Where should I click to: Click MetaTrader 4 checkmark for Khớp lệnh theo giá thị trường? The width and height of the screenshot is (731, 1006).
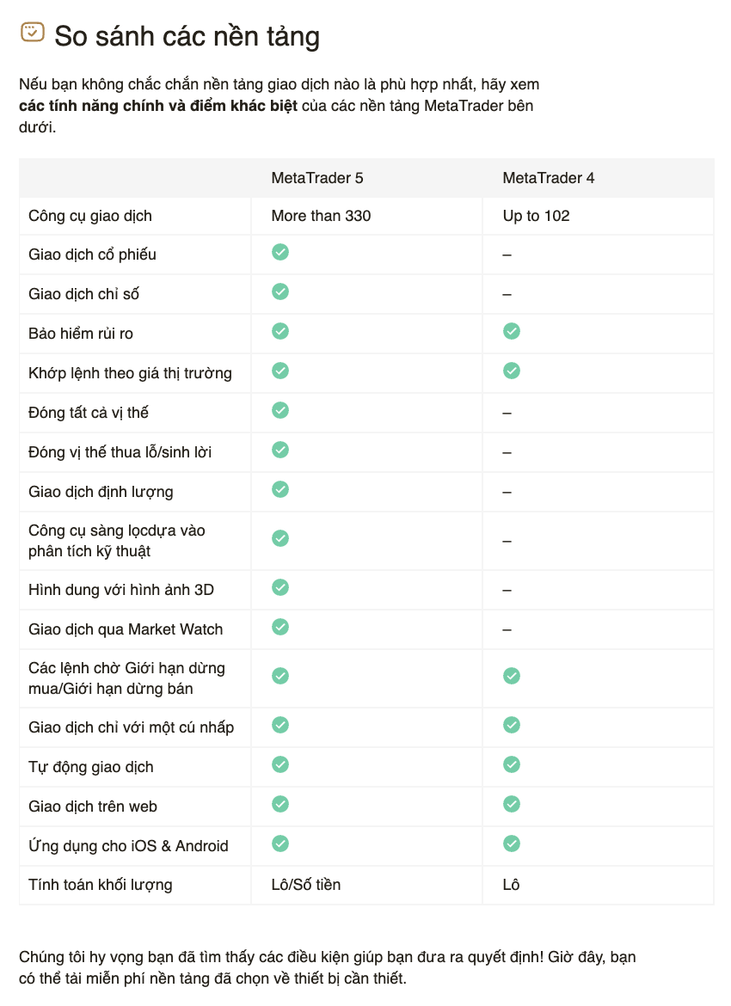[x=512, y=371]
